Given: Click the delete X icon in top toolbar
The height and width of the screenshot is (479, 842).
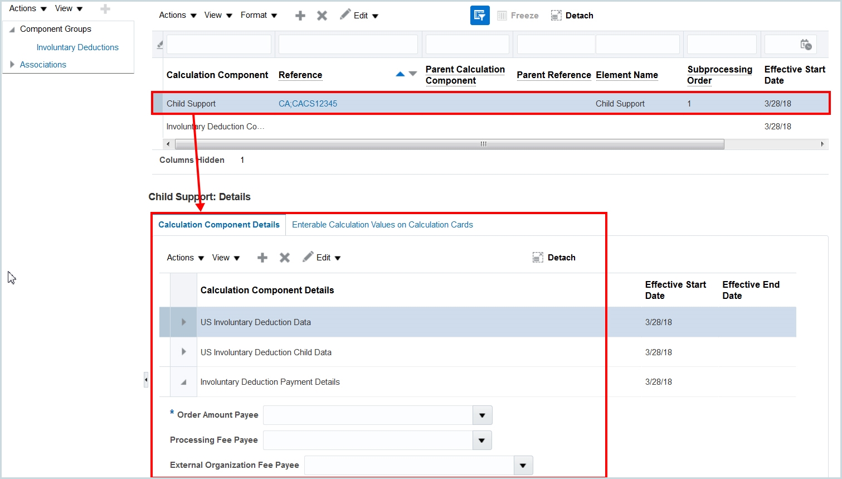Looking at the screenshot, I should coord(322,16).
